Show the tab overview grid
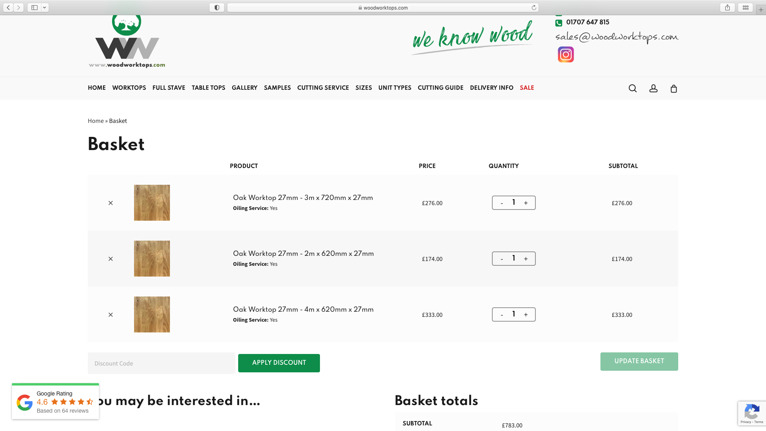766x431 pixels. tap(745, 8)
